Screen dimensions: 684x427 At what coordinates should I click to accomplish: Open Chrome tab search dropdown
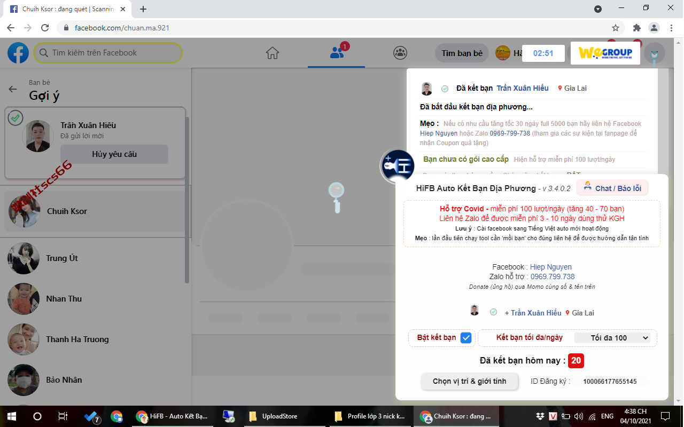click(598, 9)
